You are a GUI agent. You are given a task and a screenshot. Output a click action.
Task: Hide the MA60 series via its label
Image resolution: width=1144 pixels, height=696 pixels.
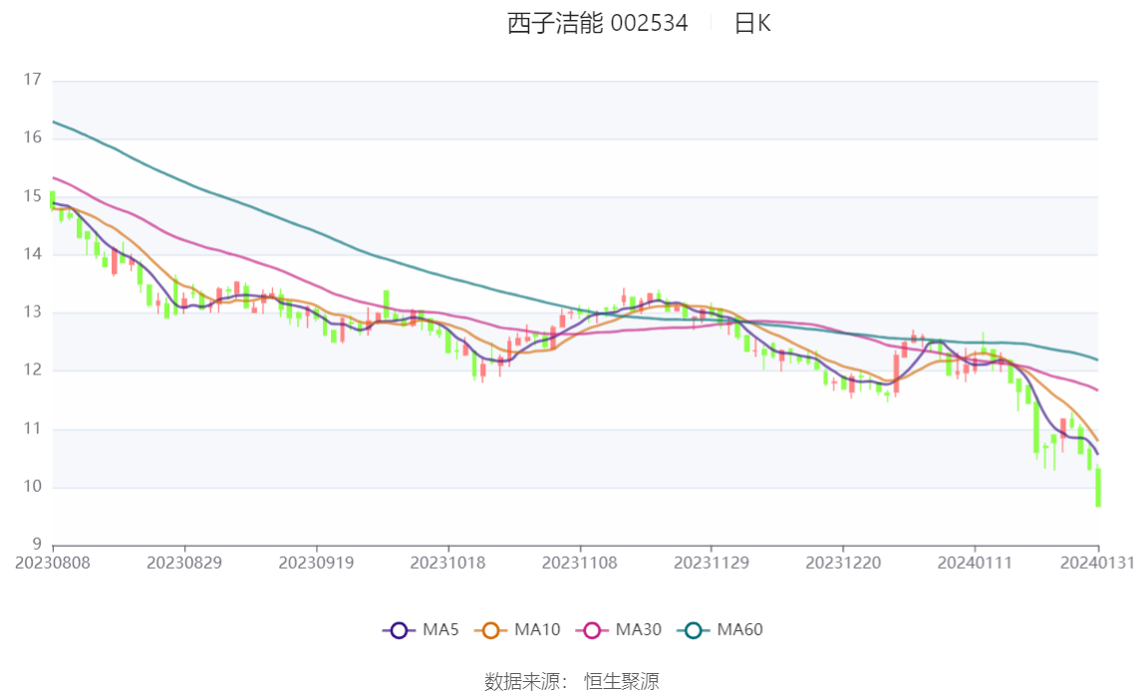pyautogui.click(x=739, y=629)
